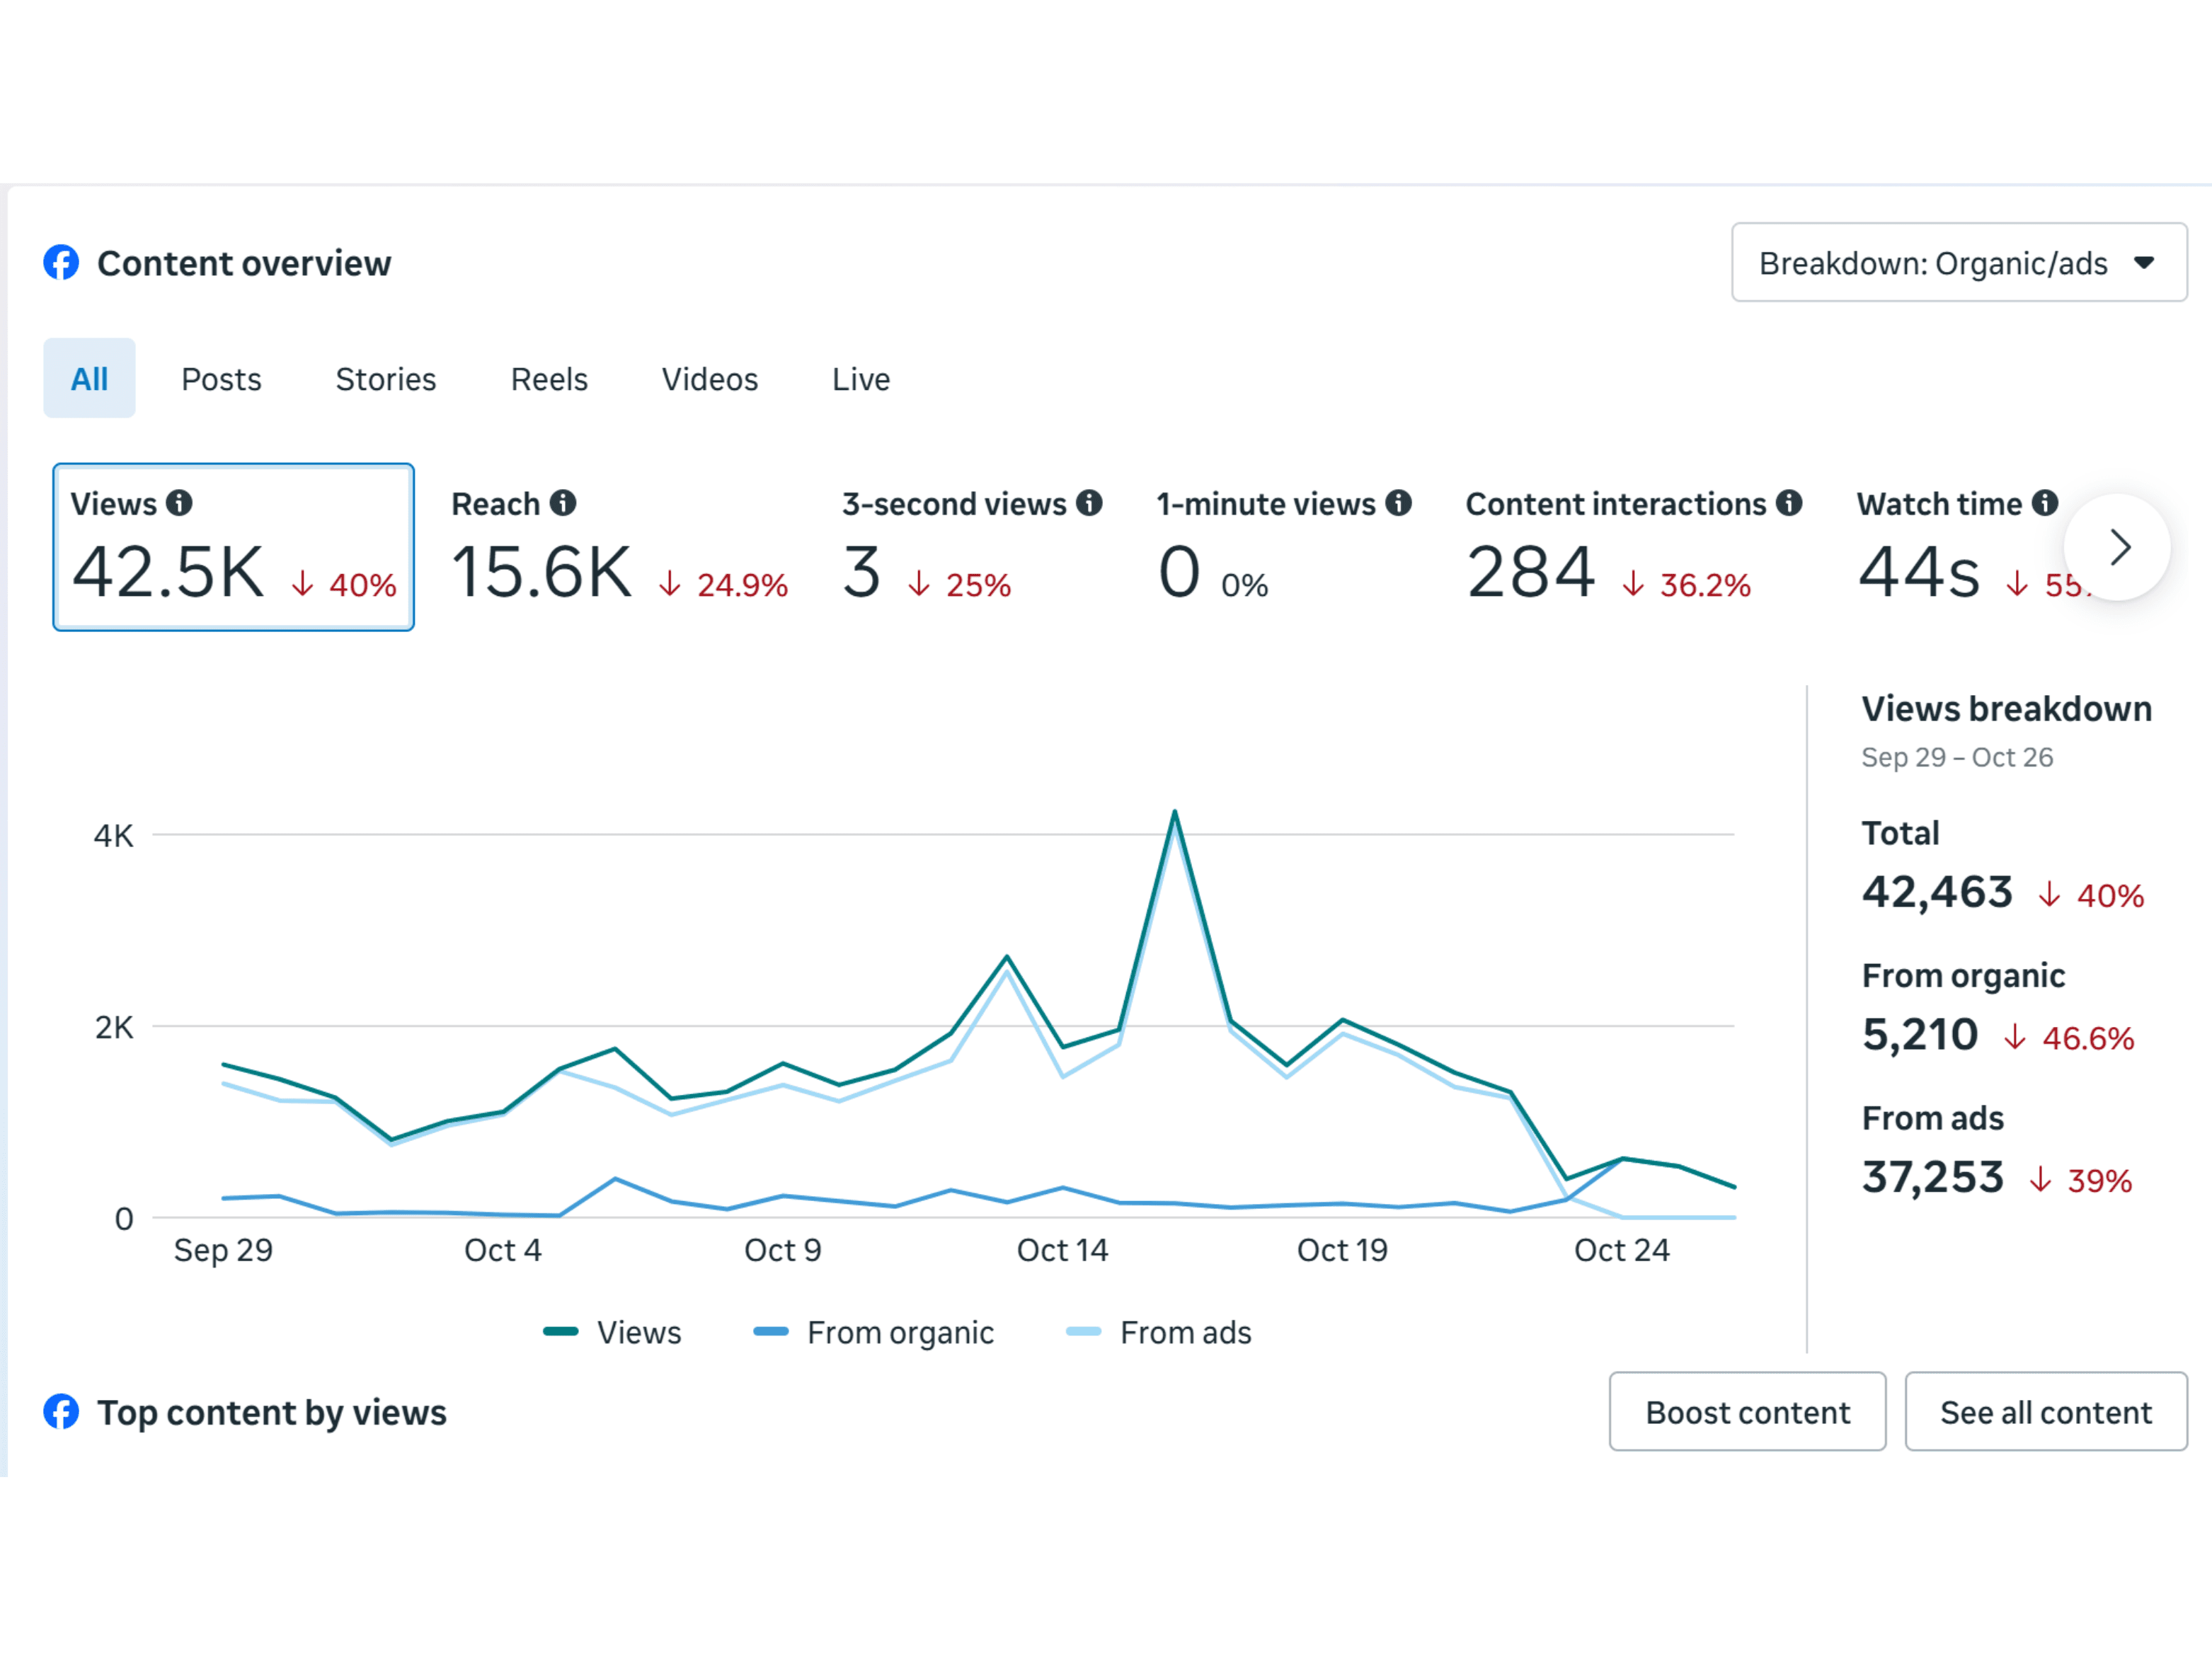2212x1659 pixels.
Task: Click the Facebook logo beside Content overview
Action: (x=61, y=263)
